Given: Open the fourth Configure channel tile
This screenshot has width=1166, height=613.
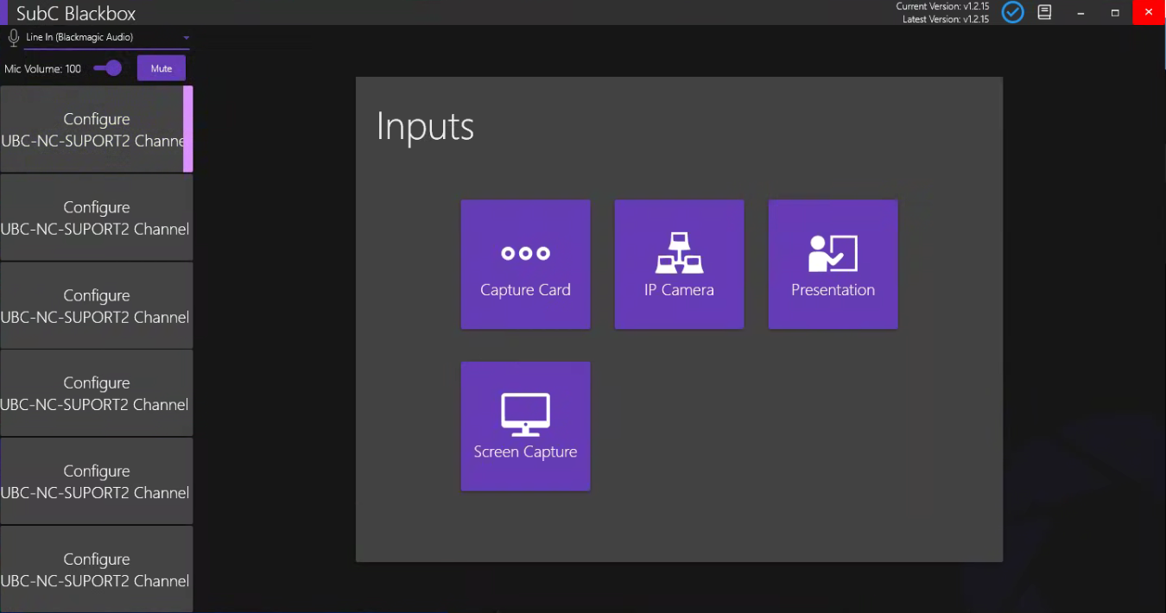Looking at the screenshot, I should pos(96,393).
